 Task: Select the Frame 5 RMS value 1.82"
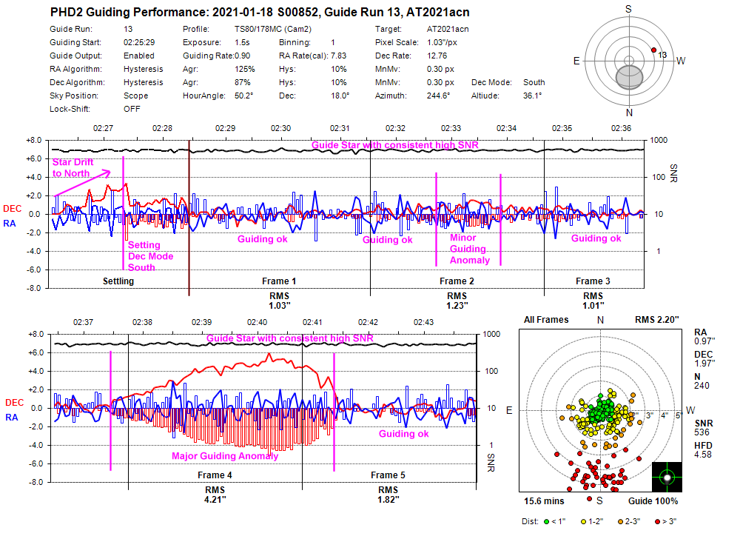[x=388, y=499]
